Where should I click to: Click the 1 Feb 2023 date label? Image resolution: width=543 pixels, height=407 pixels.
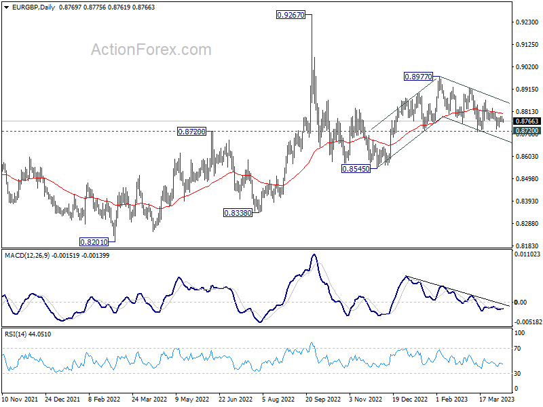pos(452,400)
